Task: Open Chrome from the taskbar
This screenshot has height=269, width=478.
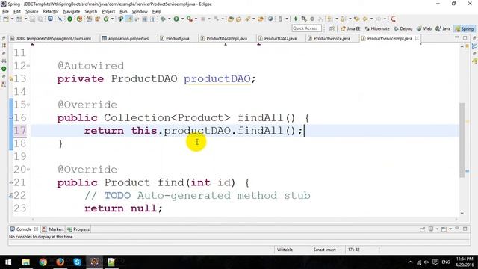Action: (x=43, y=262)
